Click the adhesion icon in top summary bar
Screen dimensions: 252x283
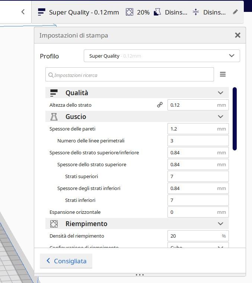(196, 12)
